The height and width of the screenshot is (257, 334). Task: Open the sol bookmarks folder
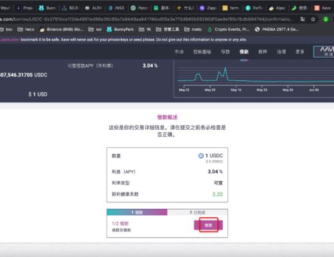pos(95,30)
